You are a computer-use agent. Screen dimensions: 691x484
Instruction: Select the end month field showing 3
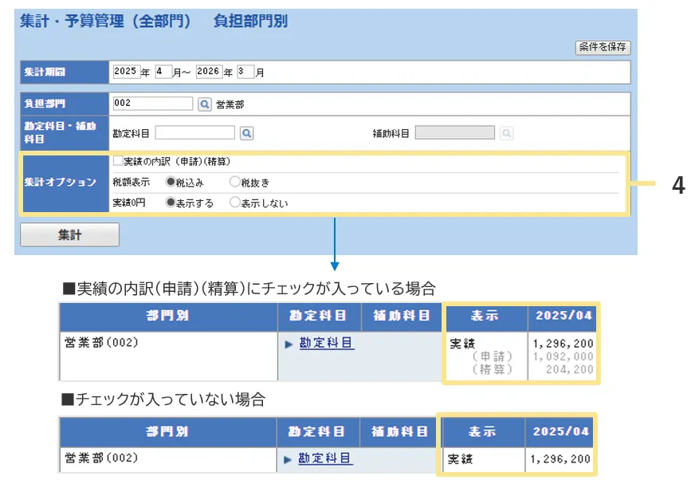[245, 72]
